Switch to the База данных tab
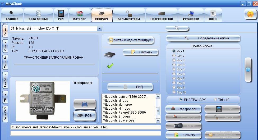 pyautogui.click(x=39, y=15)
